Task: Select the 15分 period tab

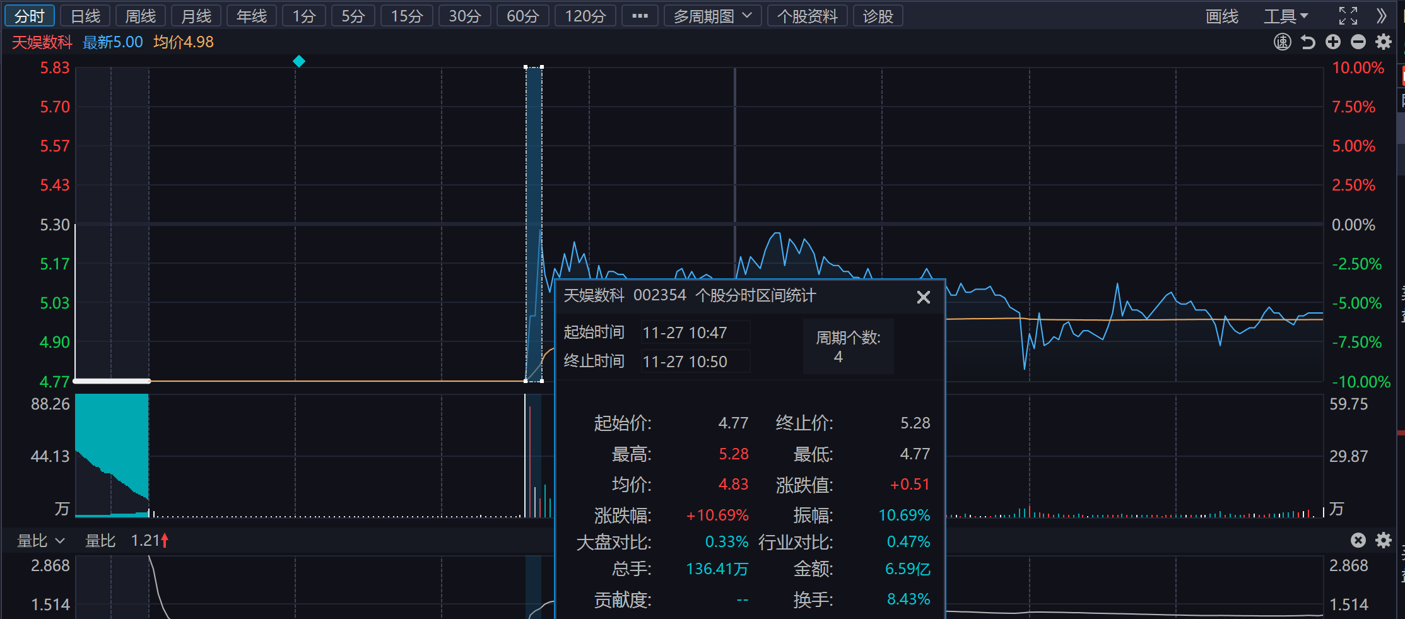Action: [x=406, y=16]
